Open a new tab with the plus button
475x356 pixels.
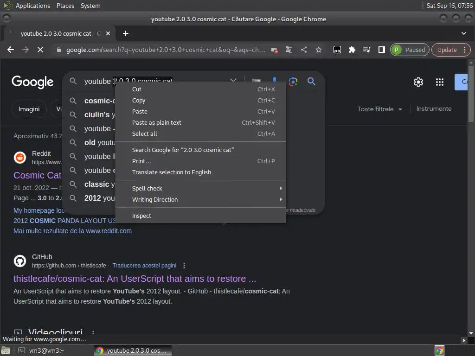pos(126,33)
